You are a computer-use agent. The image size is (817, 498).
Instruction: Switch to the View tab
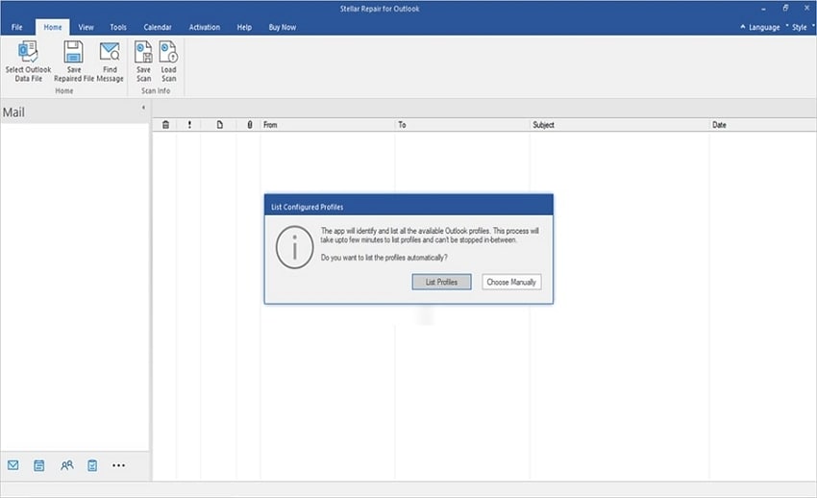86,27
